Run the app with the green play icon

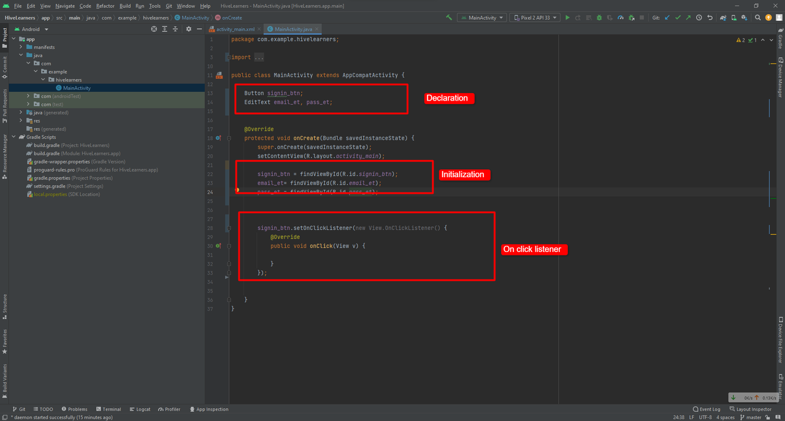[567, 18]
